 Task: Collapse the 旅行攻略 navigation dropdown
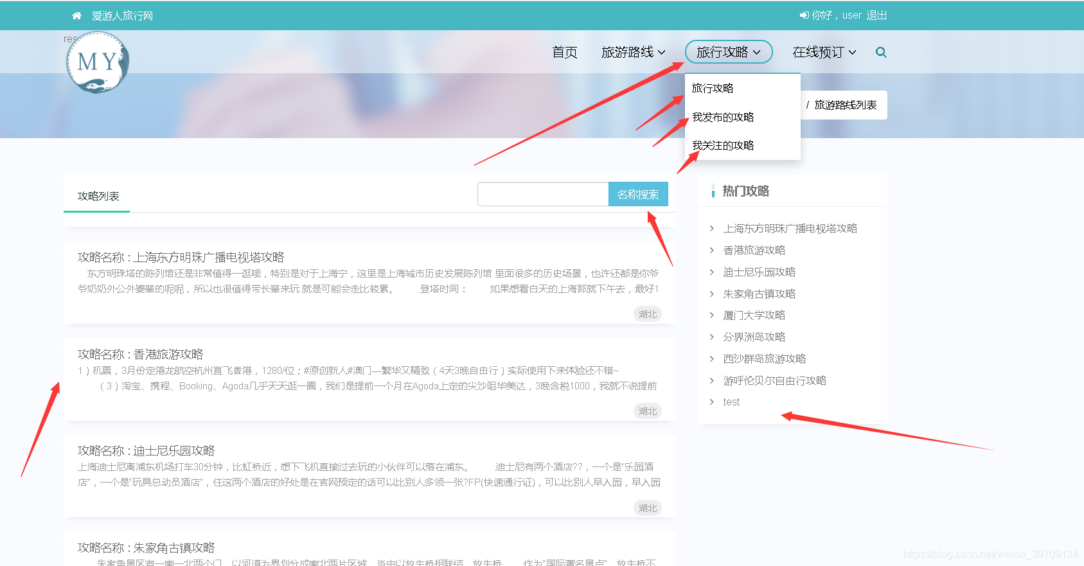[x=729, y=52]
